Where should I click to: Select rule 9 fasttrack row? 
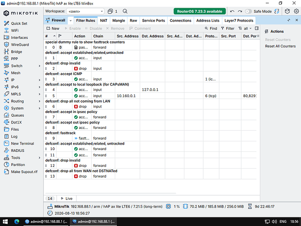pyautogui.click(x=150, y=138)
